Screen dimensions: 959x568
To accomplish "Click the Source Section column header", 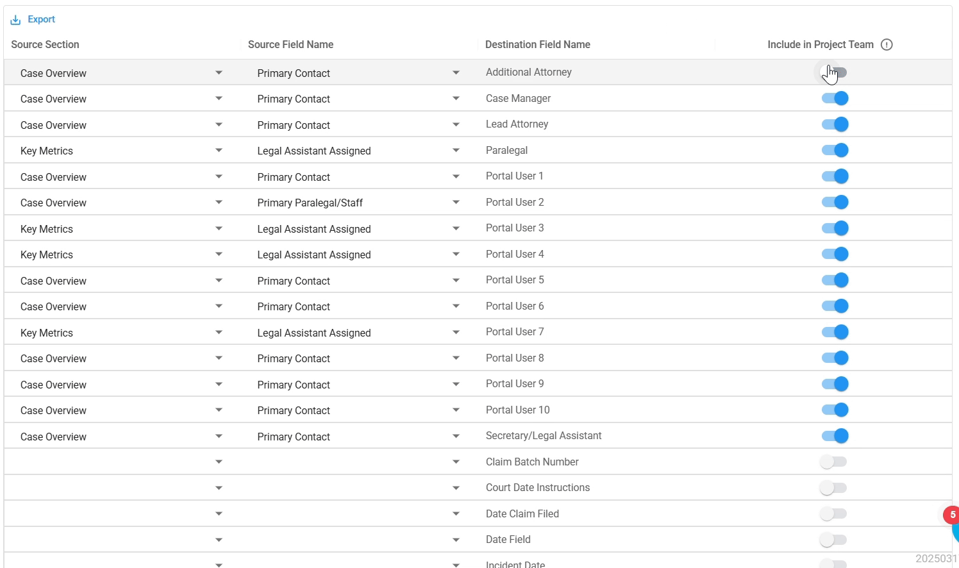I will pos(45,44).
